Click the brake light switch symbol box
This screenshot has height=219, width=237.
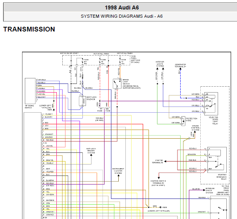117,84
